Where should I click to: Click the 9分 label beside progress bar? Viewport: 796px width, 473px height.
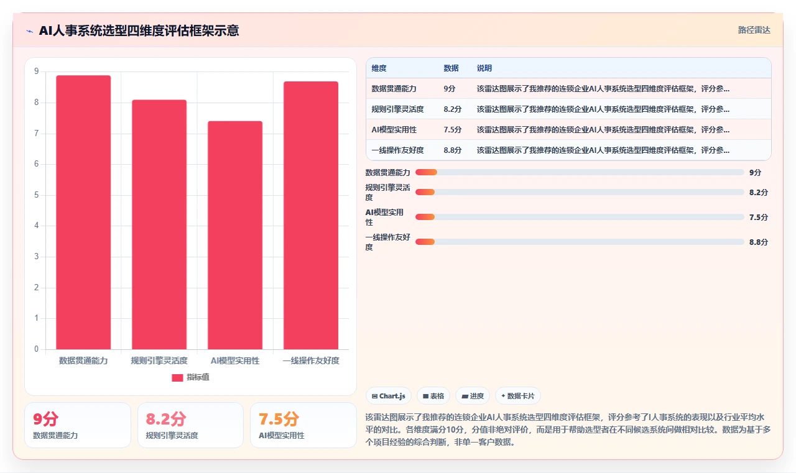(x=755, y=172)
